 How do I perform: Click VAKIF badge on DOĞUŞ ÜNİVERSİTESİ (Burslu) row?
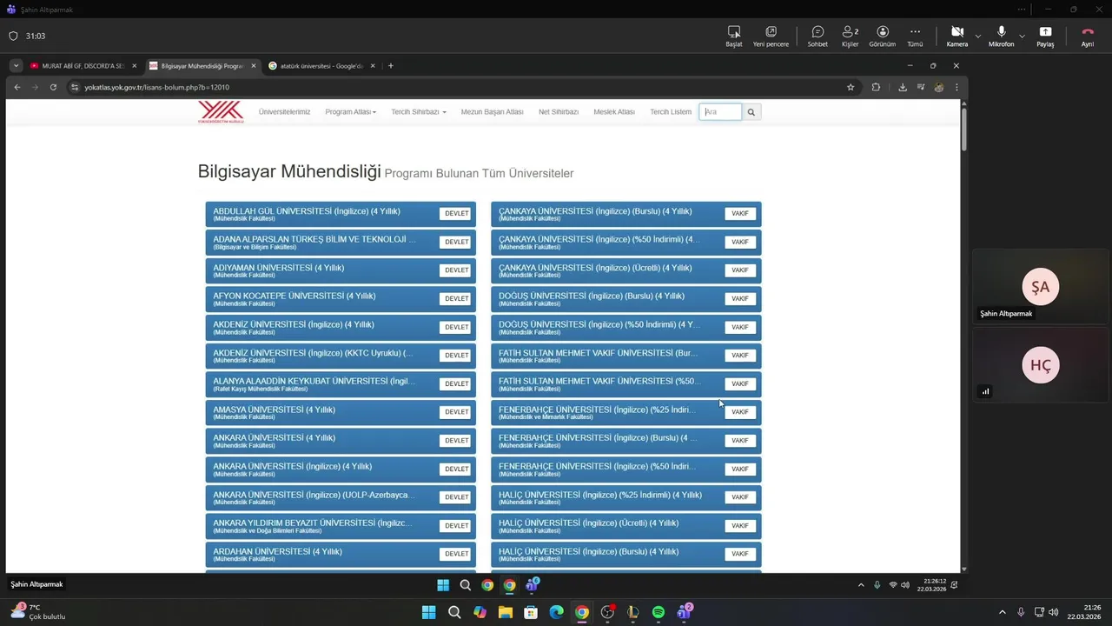740,299
